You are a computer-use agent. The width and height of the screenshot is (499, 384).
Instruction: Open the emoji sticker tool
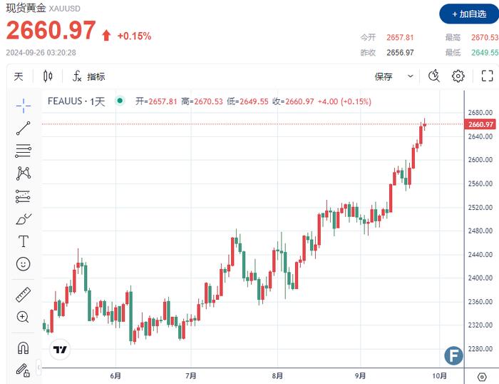(23, 264)
